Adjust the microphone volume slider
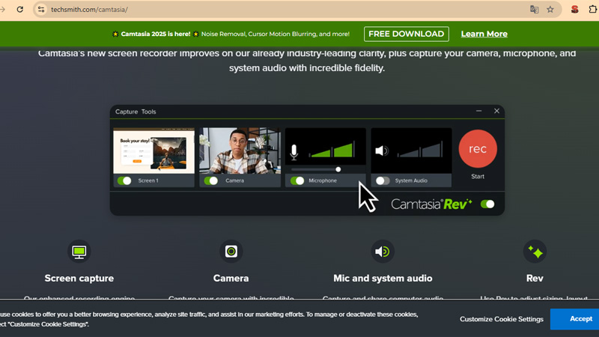This screenshot has width=599, height=337. click(x=338, y=169)
